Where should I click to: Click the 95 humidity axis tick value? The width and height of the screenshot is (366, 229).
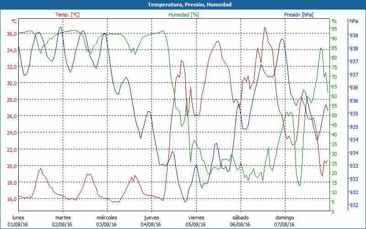pyautogui.click(x=334, y=29)
